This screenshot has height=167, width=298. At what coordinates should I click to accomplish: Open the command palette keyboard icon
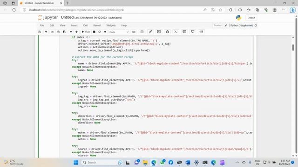(x=134, y=32)
